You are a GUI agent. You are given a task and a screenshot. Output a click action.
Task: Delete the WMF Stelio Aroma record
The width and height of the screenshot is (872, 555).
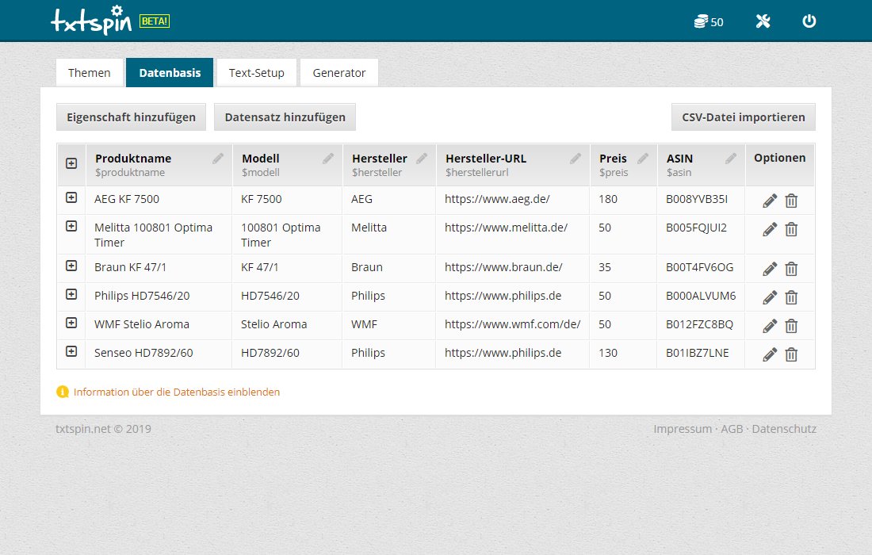791,326
